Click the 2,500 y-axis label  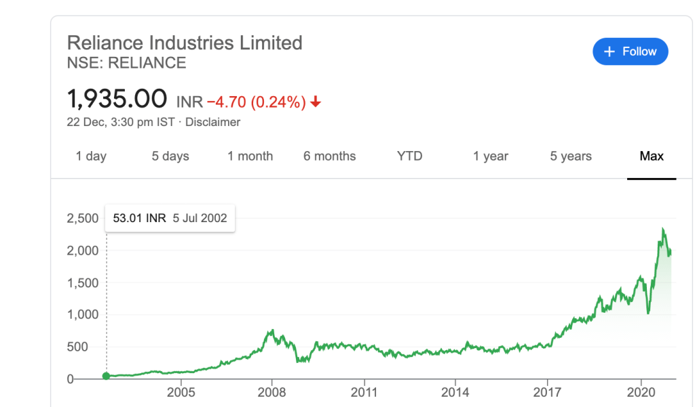(83, 219)
